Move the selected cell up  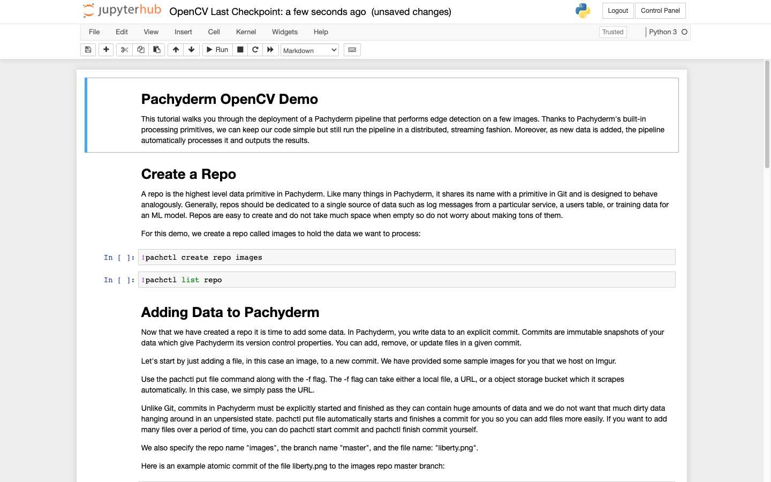tap(176, 50)
